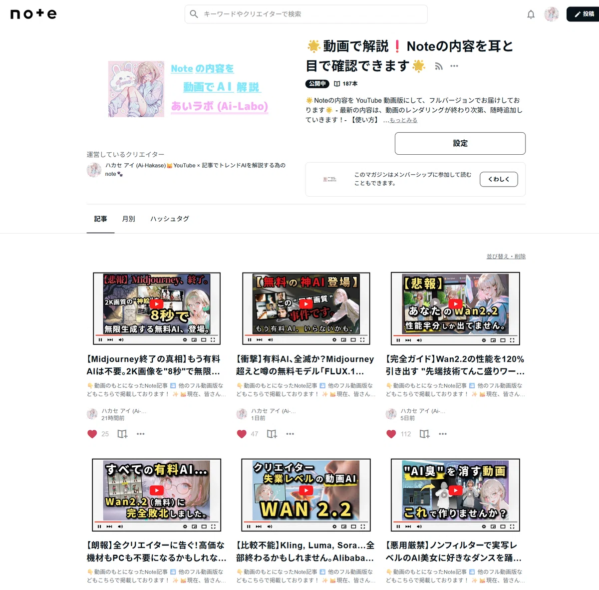599x590 pixels.
Task: Skip-next icon in WAN 2.2 thumbnail player
Action: [x=259, y=527]
